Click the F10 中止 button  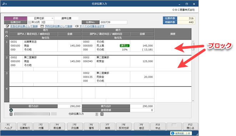pos(158,126)
